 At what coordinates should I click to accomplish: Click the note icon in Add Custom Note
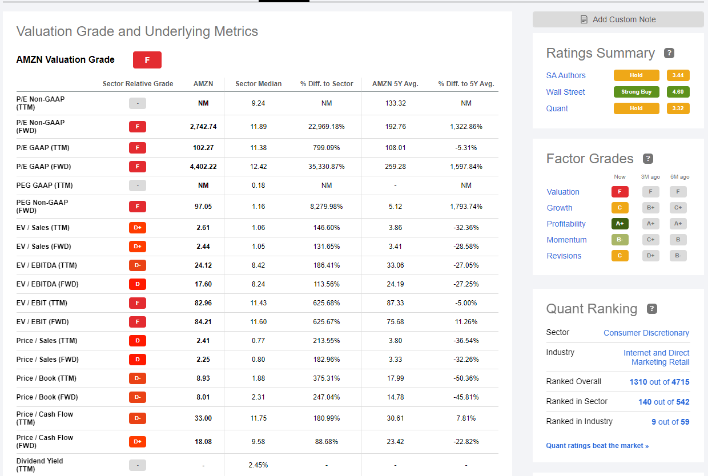tap(584, 19)
